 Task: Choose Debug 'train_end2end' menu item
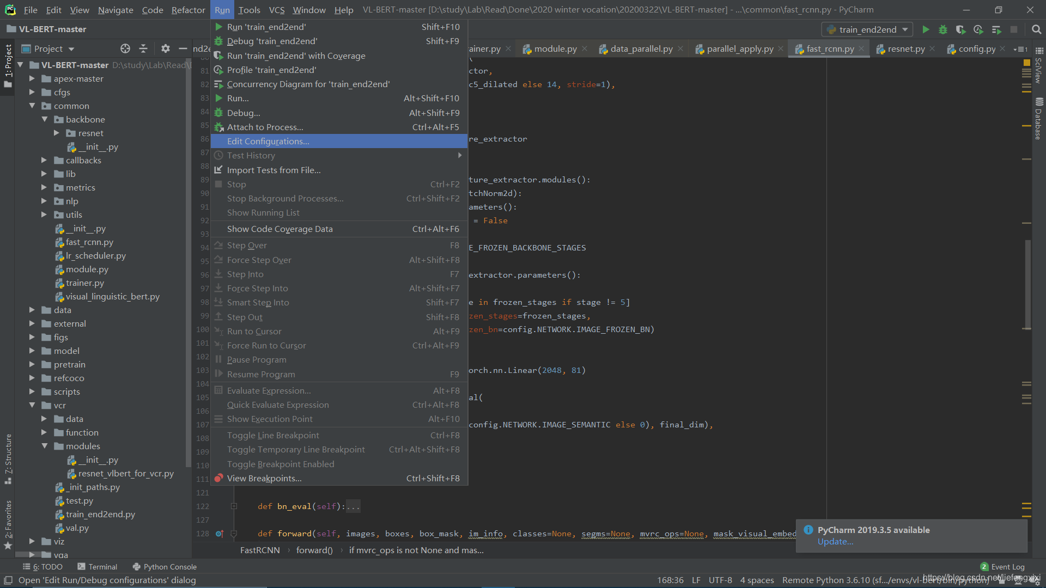coord(339,41)
